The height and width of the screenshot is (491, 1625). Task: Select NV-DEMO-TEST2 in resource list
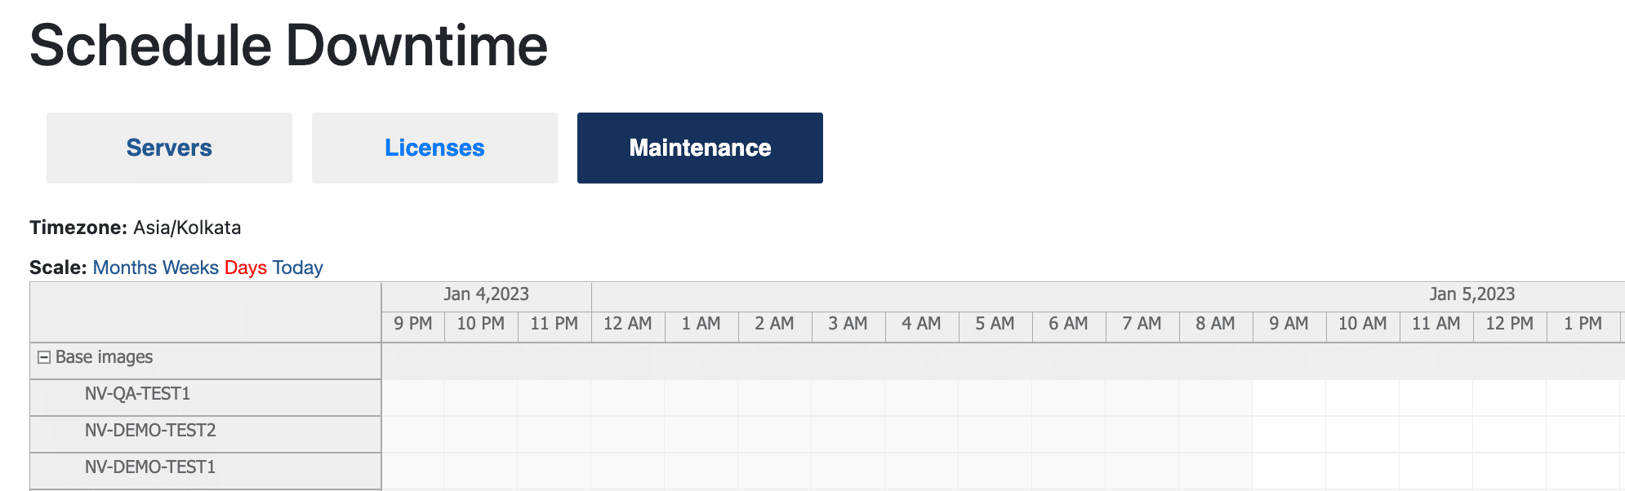[150, 431]
